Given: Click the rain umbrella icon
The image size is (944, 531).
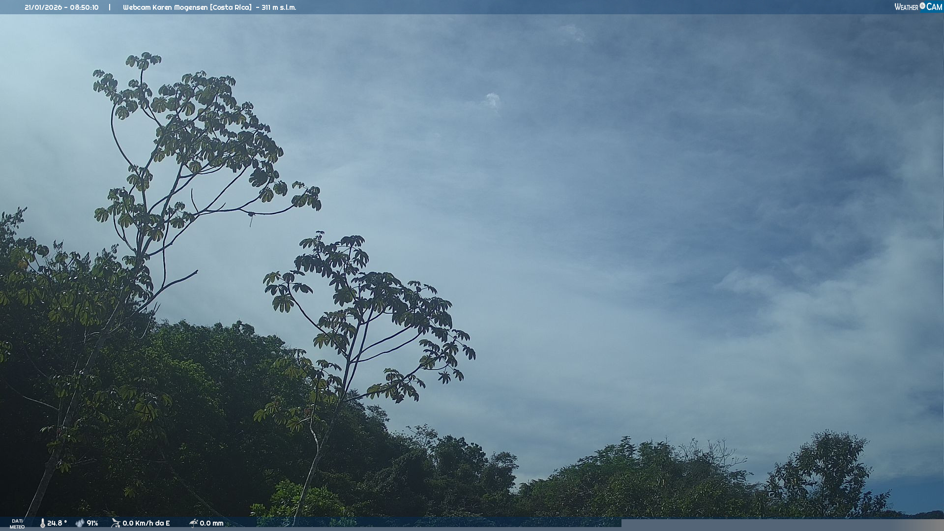Looking at the screenshot, I should pos(193,523).
